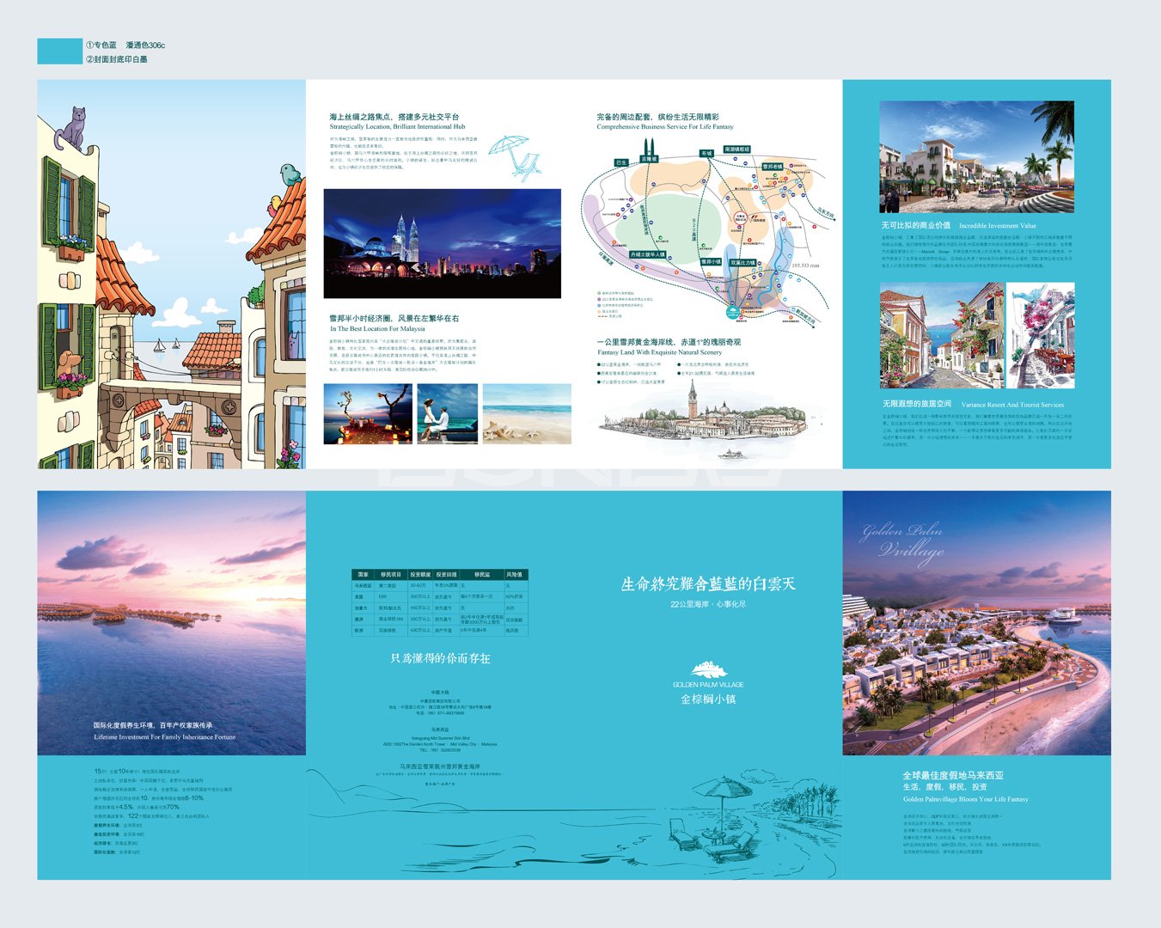
Task: Click the seashells on sand photo
Action: (527, 413)
